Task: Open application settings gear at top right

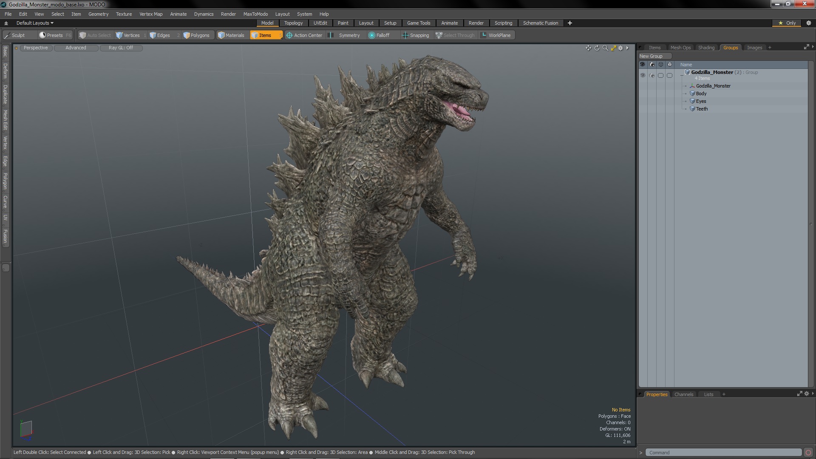Action: point(809,23)
